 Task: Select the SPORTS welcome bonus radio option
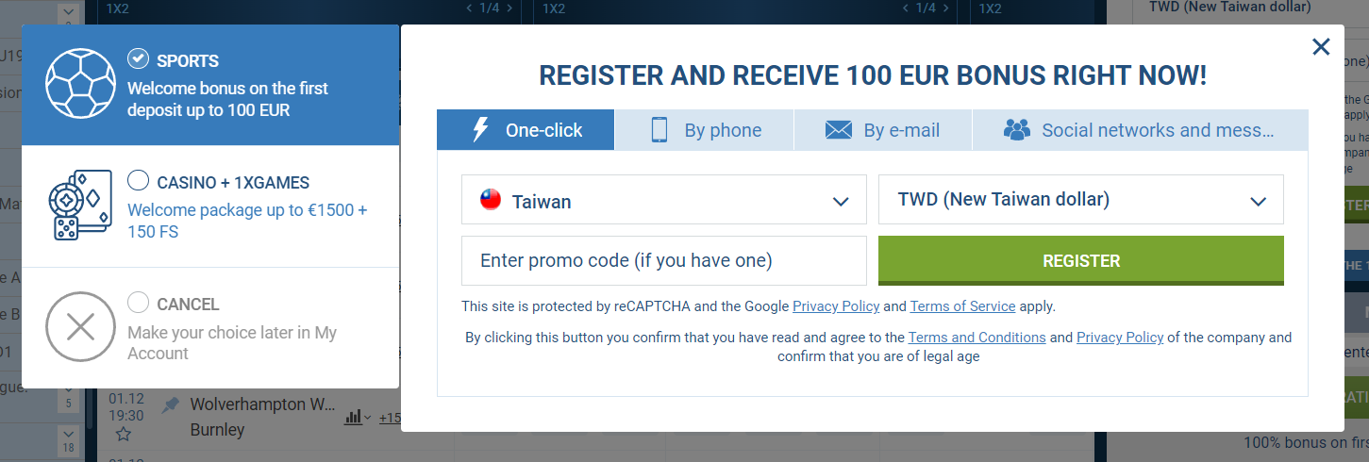139,59
